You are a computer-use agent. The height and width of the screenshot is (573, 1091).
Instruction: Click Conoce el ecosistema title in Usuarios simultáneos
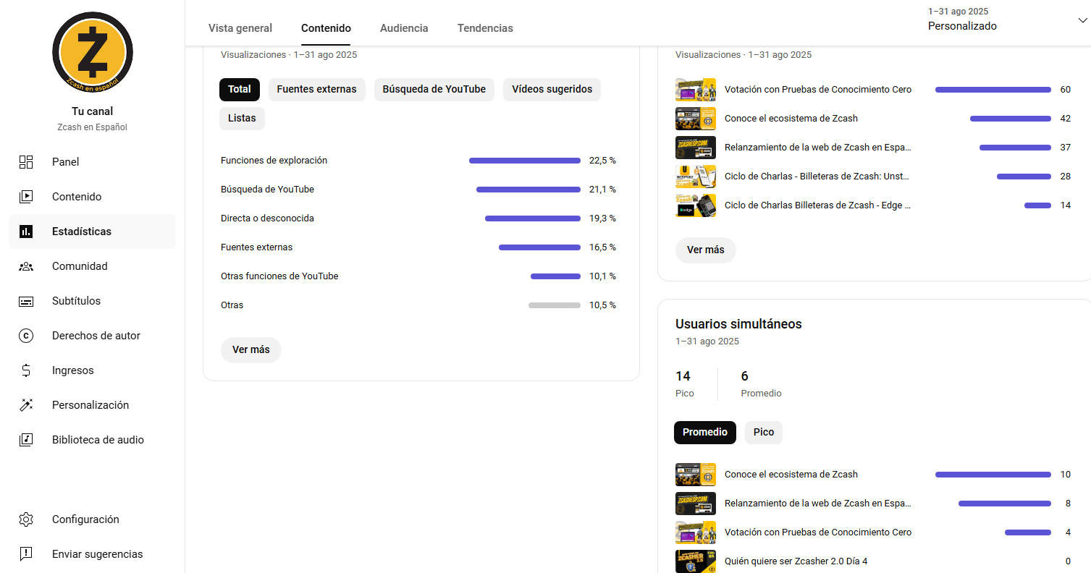pos(791,475)
